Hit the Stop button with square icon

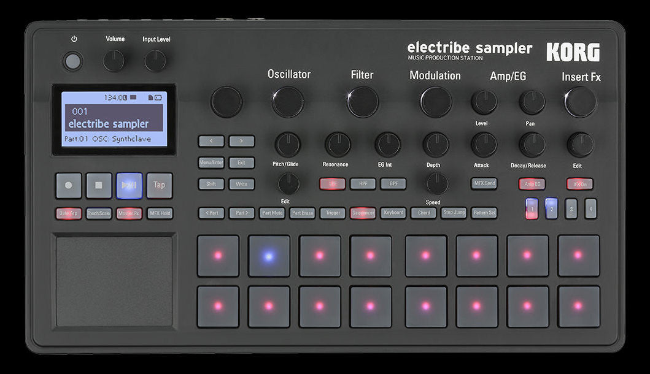coord(99,185)
